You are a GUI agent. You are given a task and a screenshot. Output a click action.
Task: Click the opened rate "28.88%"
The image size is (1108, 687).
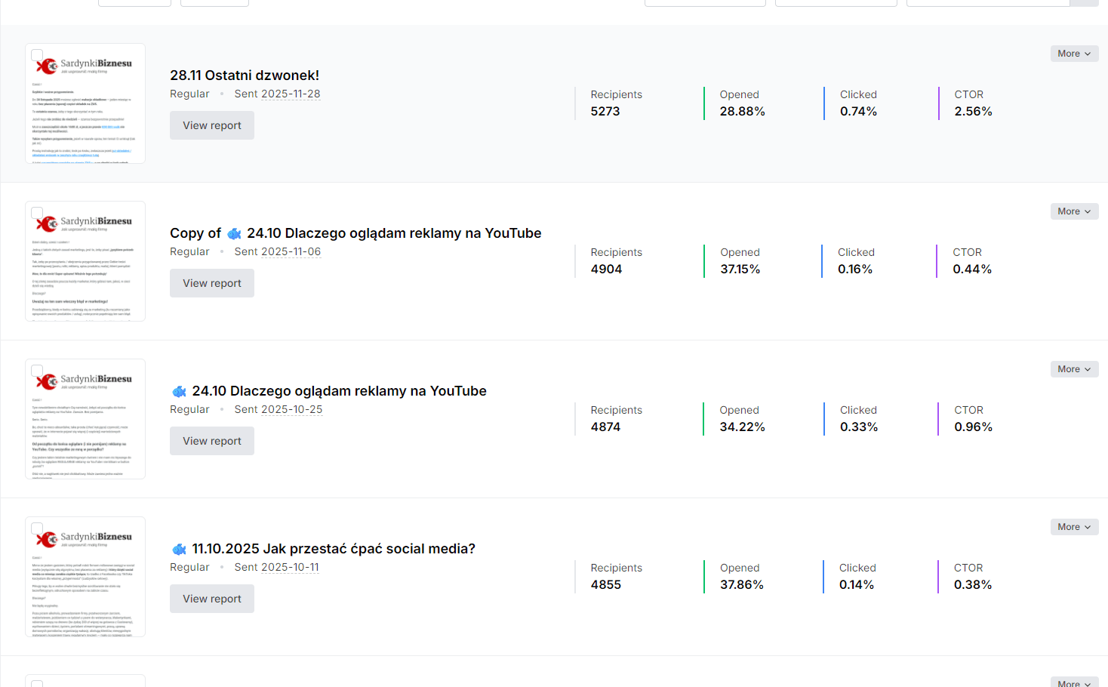pos(743,112)
